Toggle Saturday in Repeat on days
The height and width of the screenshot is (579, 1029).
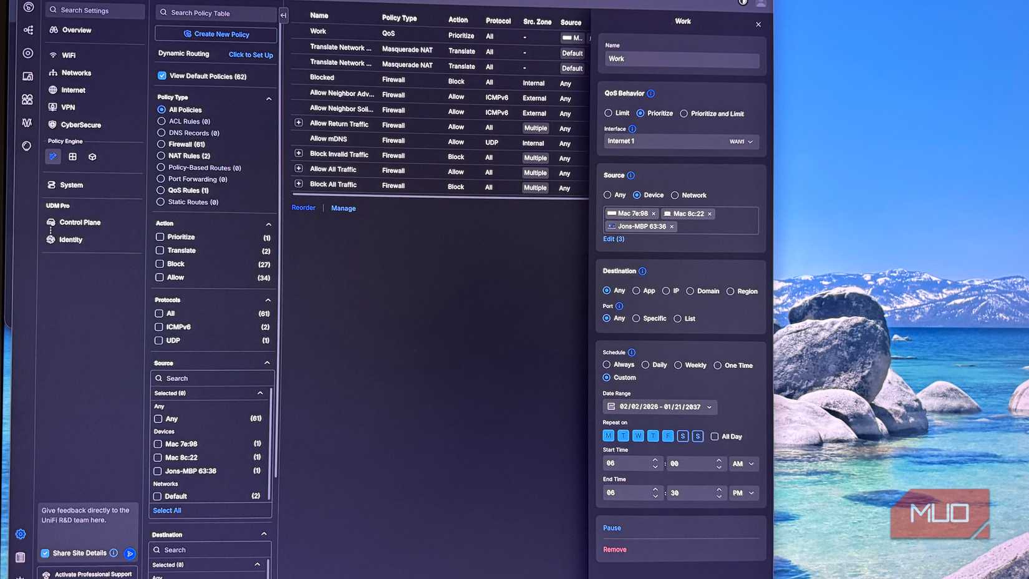coord(683,436)
